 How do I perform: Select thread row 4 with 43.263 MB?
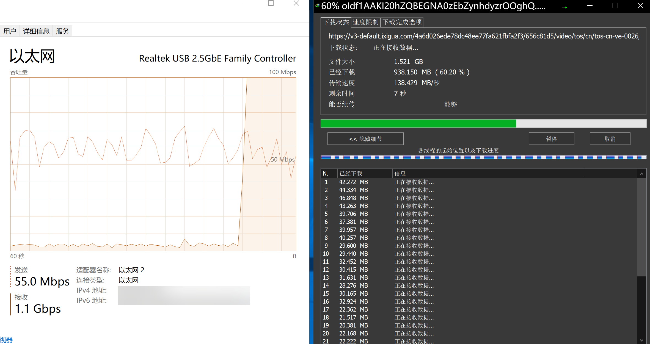tap(479, 206)
